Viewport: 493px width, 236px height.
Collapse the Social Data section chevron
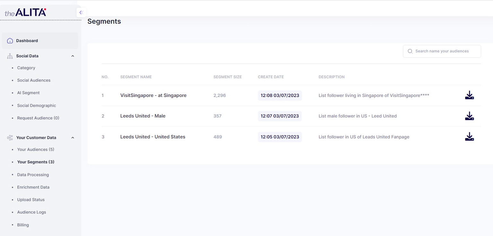[x=73, y=56]
